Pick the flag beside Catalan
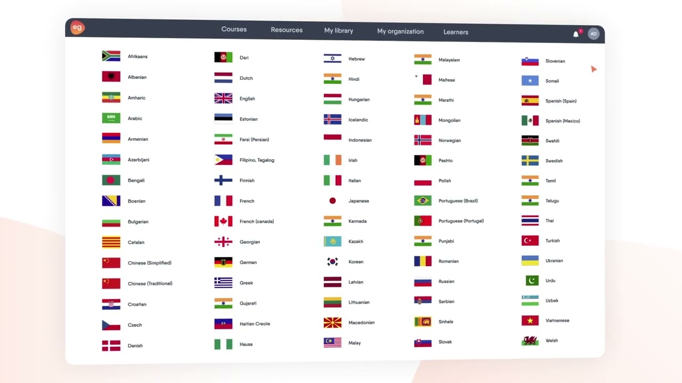 click(x=111, y=242)
